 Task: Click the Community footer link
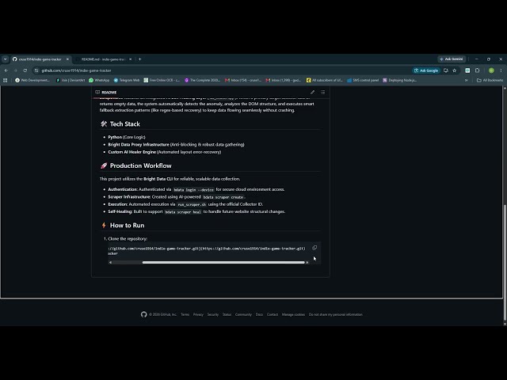243,314
